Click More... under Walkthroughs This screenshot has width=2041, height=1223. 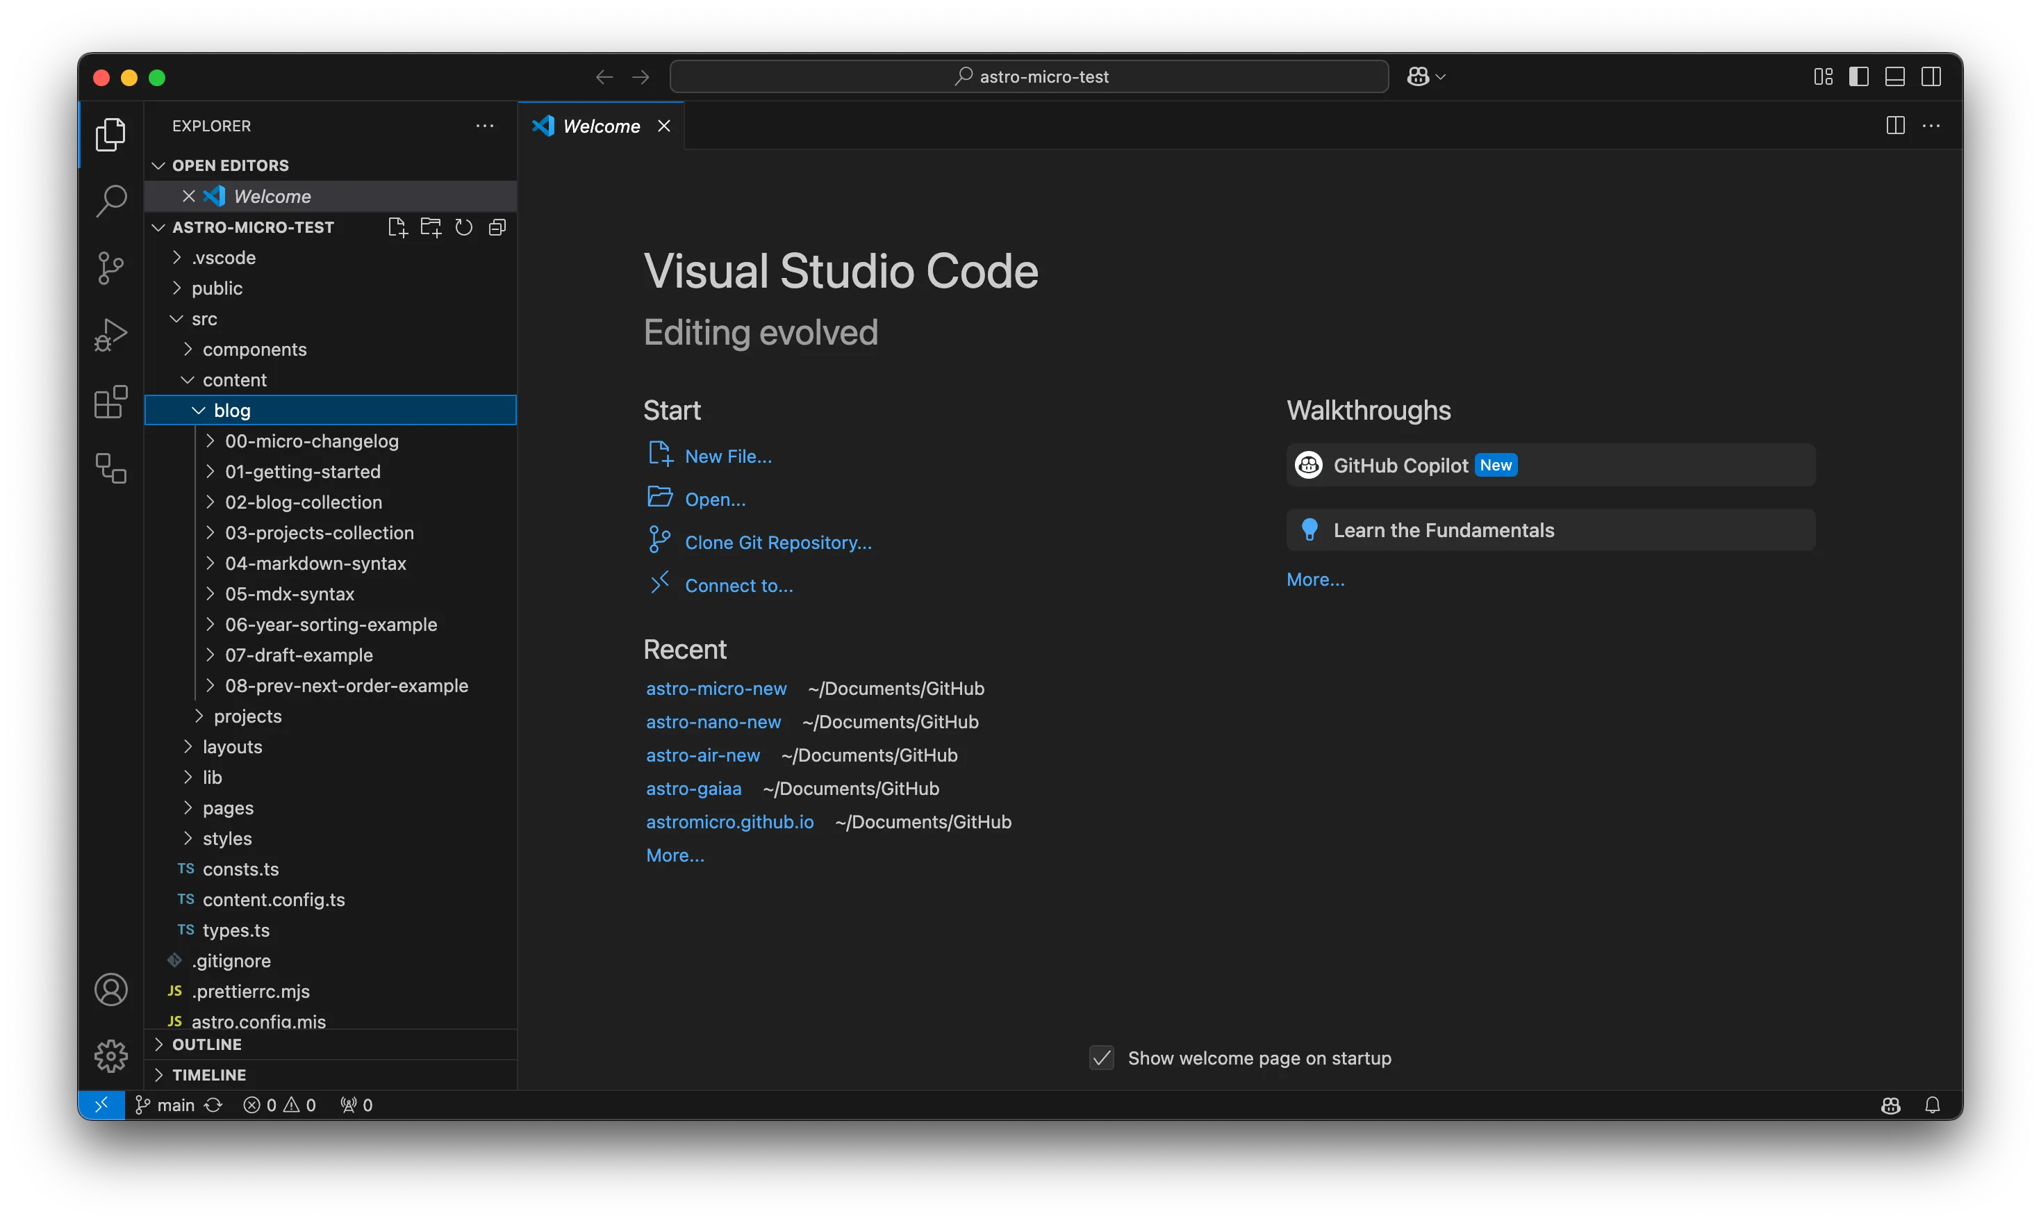tap(1314, 579)
